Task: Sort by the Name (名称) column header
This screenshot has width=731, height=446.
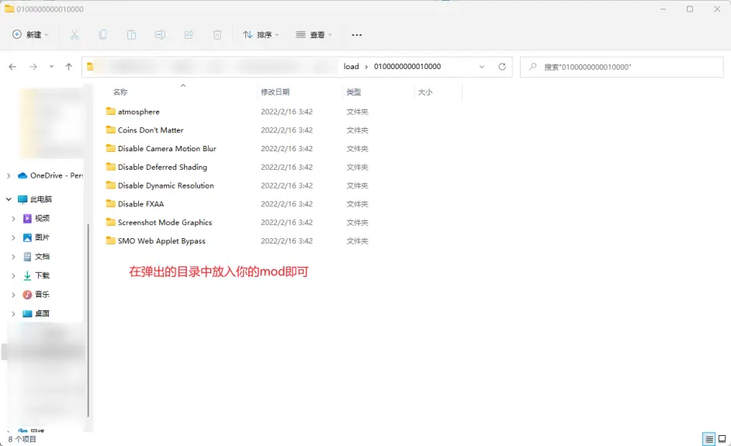Action: tap(120, 92)
